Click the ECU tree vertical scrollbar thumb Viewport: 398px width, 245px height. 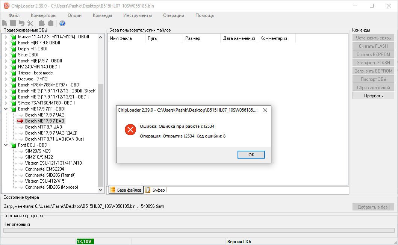(x=100, y=135)
